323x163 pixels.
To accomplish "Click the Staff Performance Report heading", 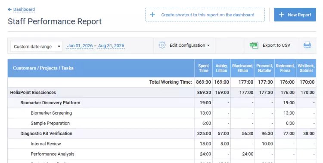I will (x=55, y=21).
